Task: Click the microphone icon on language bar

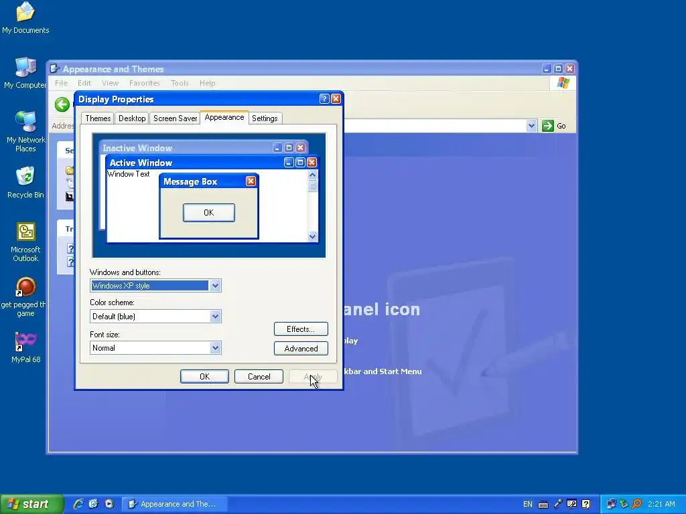Action: tap(558, 504)
